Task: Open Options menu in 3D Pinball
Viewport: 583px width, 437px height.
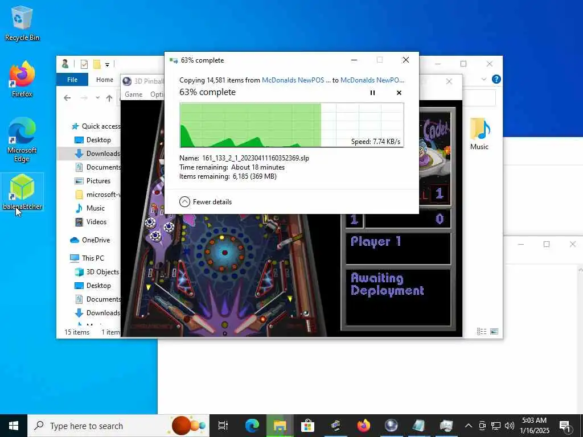Action: [157, 94]
